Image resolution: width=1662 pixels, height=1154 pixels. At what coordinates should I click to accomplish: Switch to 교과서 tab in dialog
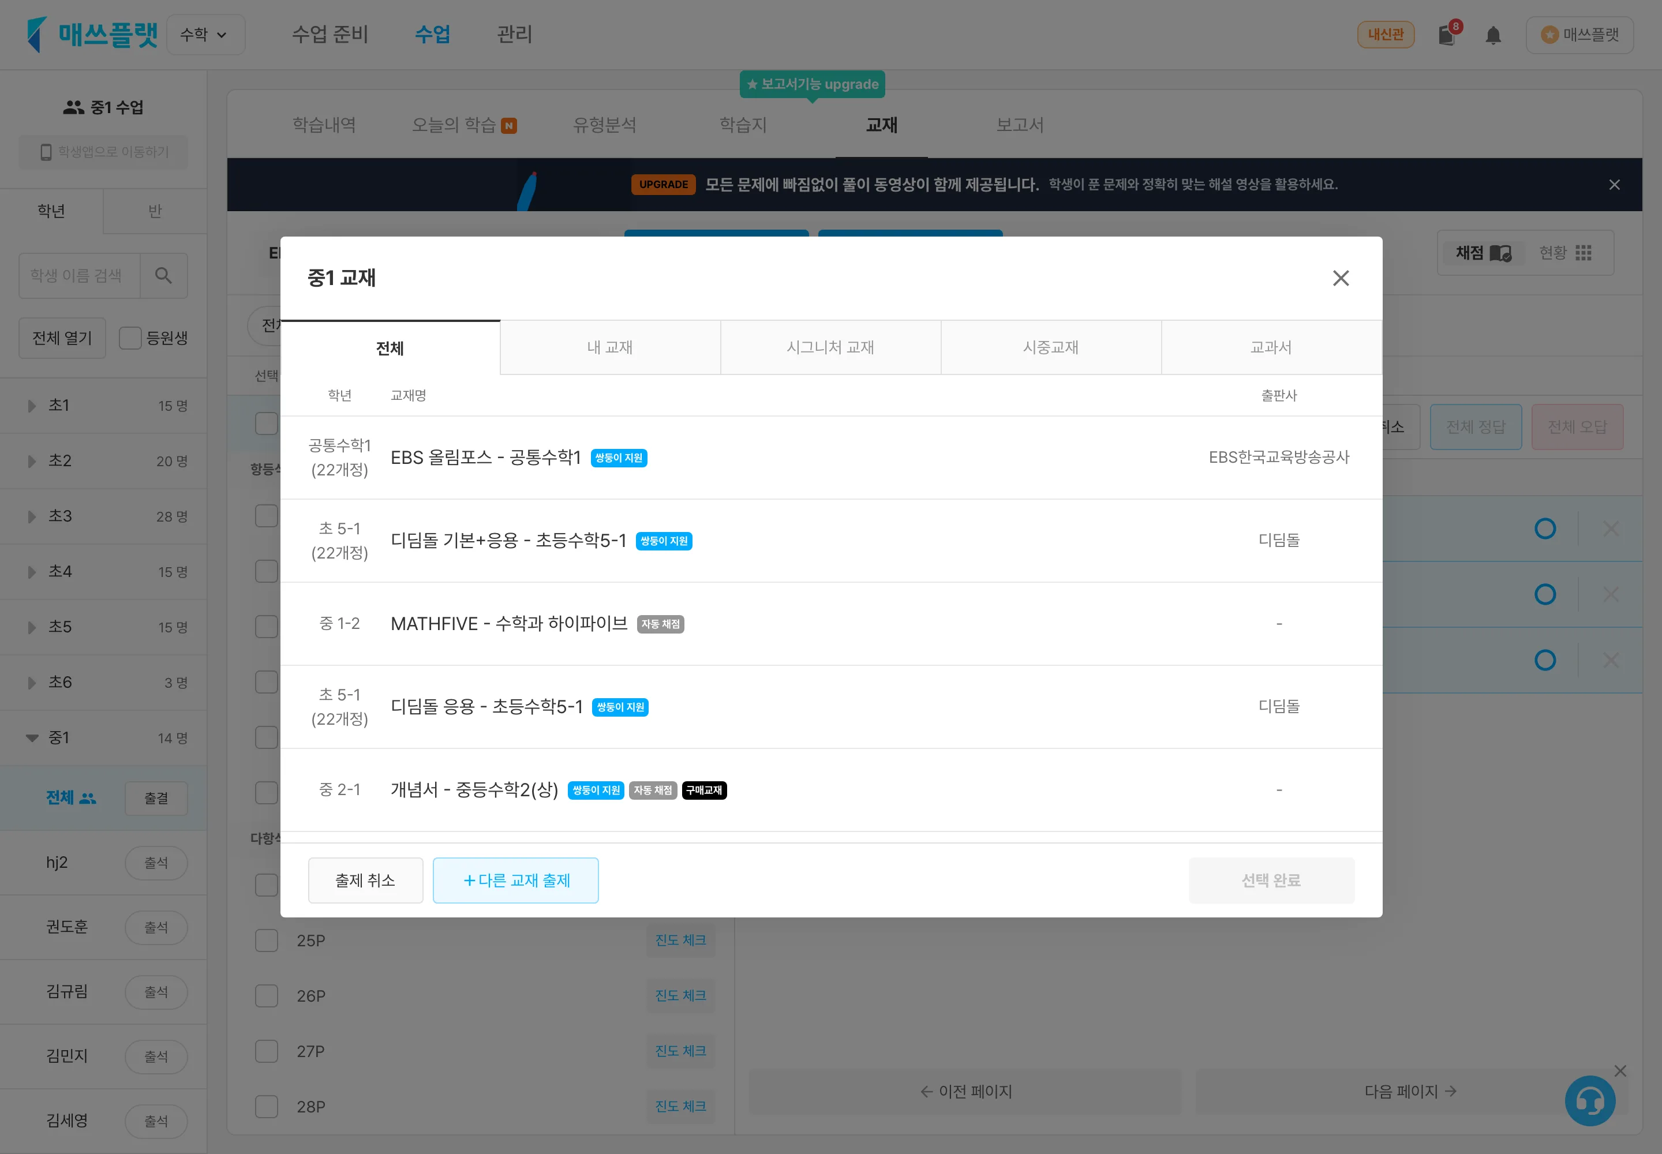point(1271,348)
